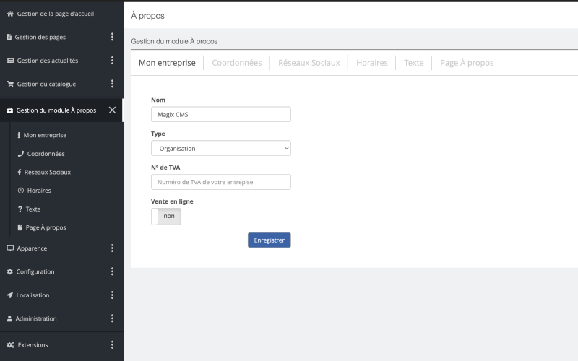
Task: Click the Gestion du module À propos menu label
Action: click(56, 110)
